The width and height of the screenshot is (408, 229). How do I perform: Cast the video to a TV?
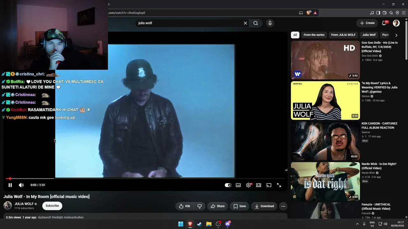point(269,185)
